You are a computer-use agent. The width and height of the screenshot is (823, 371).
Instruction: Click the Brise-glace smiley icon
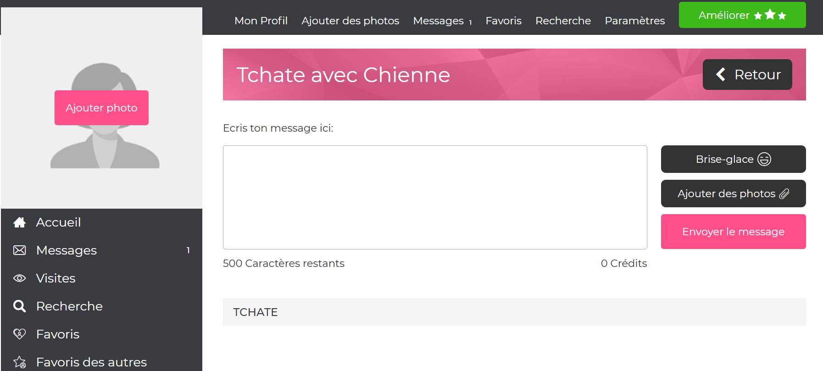tap(764, 159)
